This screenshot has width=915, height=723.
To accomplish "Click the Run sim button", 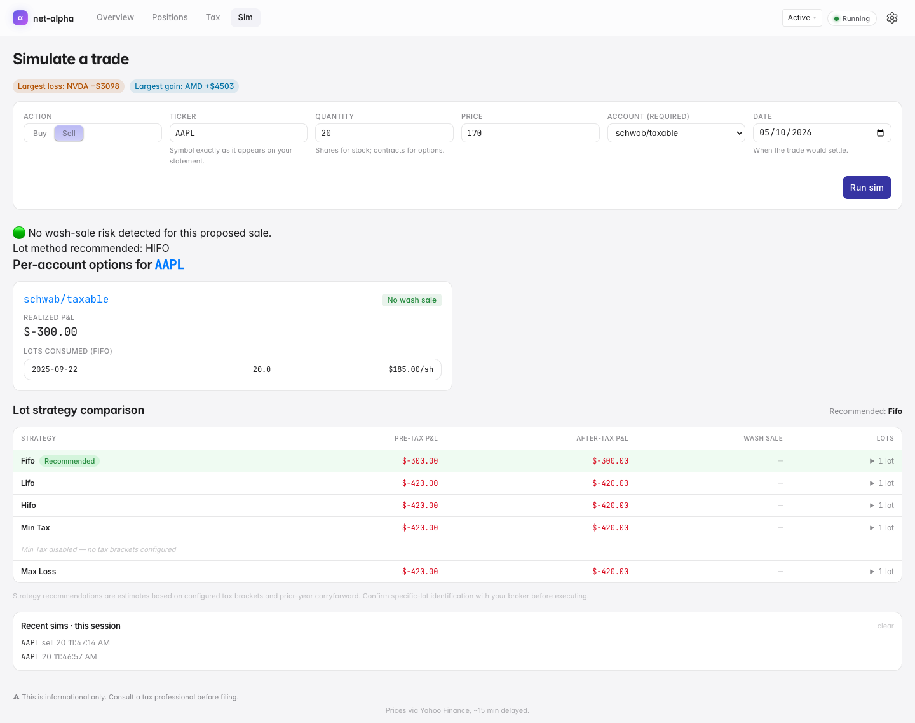I will click(x=867, y=188).
